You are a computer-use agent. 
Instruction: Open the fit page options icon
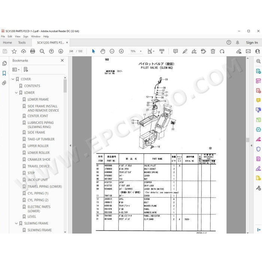(x=151, y=51)
